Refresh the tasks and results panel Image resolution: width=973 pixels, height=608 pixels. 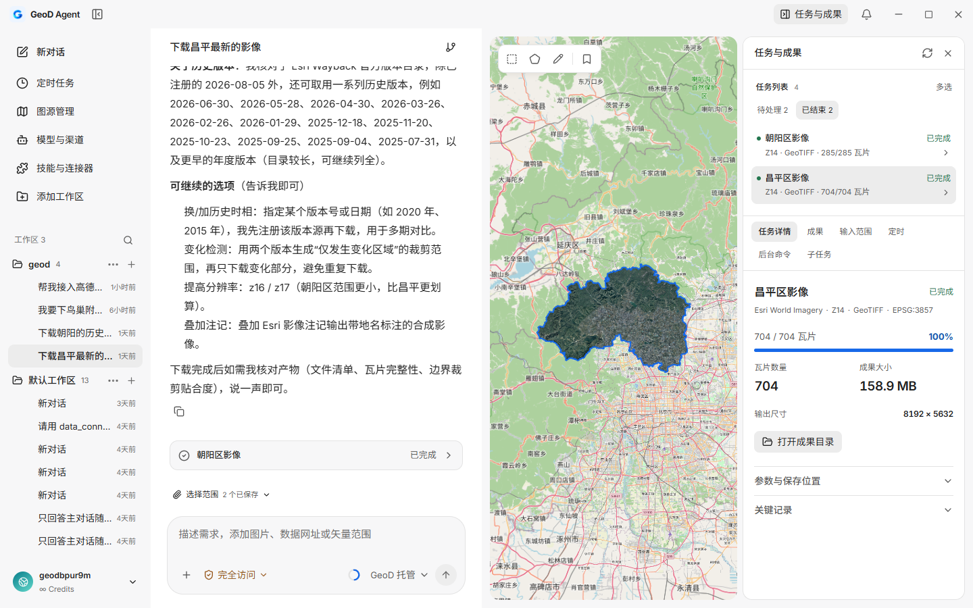(x=927, y=53)
